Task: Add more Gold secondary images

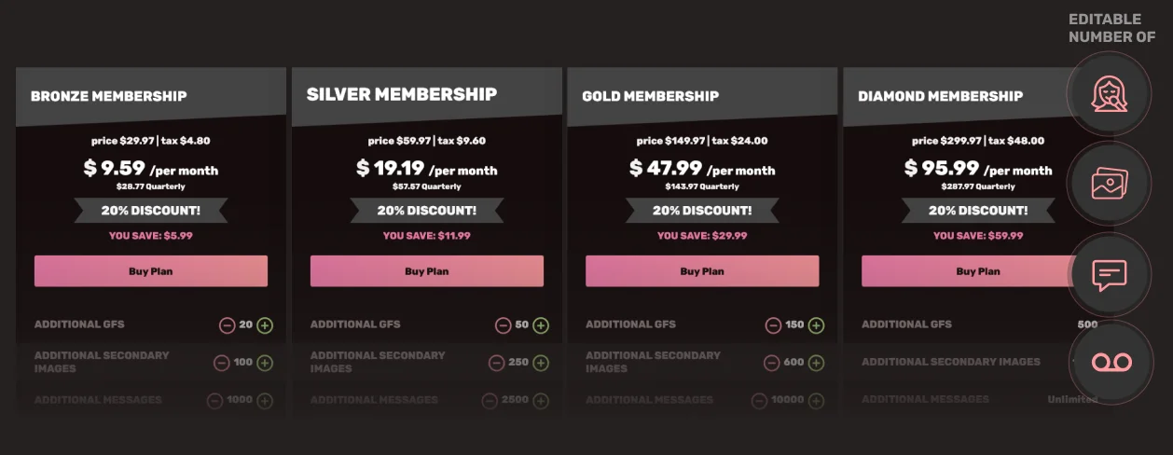Action: (x=816, y=363)
